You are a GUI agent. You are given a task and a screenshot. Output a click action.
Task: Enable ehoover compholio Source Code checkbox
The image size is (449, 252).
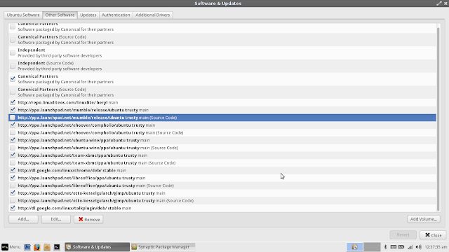[x=13, y=132]
